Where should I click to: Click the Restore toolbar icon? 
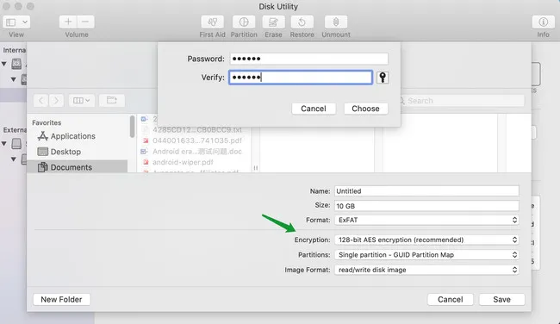click(302, 22)
